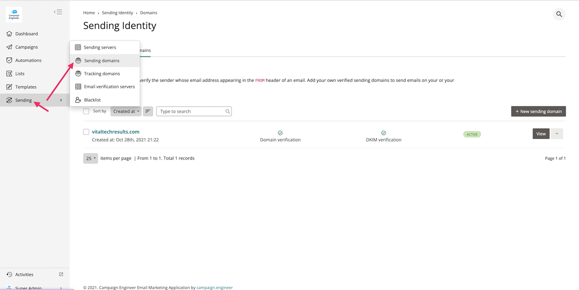Expand the dropdown arrow next to View
Image resolution: width=579 pixels, height=290 pixels.
coord(557,134)
